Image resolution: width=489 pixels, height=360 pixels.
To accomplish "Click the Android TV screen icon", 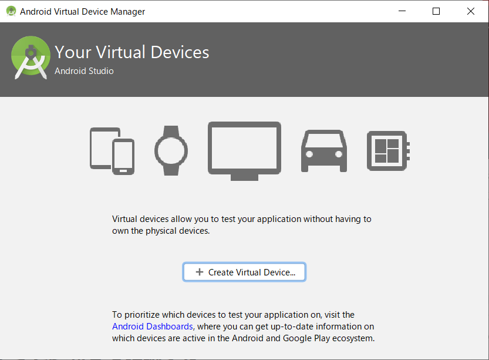I will tap(244, 151).
